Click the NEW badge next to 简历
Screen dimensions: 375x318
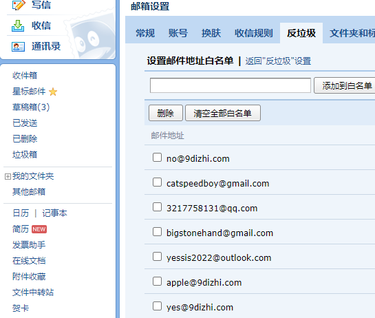[x=39, y=229]
